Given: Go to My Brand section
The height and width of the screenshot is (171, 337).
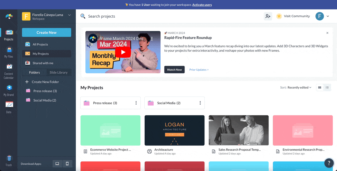Looking at the screenshot, I should point(9,90).
